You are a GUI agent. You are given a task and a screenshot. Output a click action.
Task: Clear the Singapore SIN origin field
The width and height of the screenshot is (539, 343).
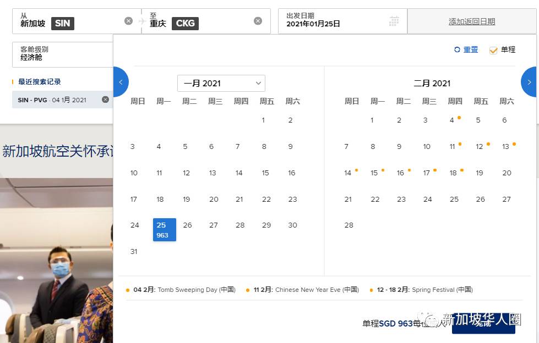(128, 21)
